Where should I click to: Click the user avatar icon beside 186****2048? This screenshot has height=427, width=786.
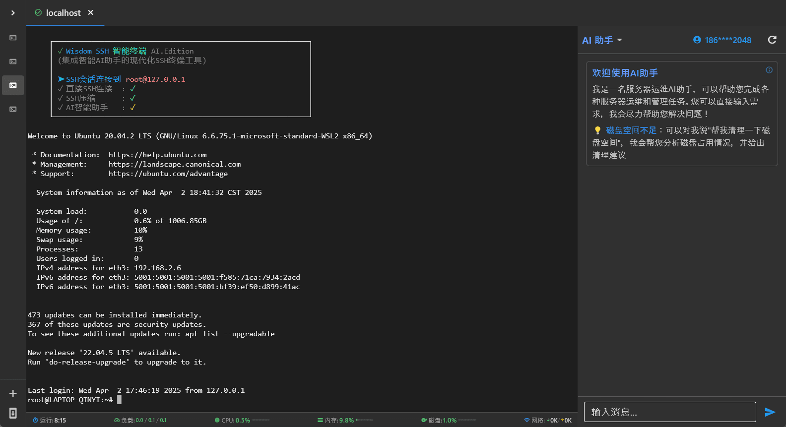(x=697, y=40)
